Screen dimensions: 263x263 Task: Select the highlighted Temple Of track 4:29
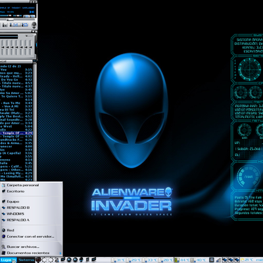(x=16, y=133)
